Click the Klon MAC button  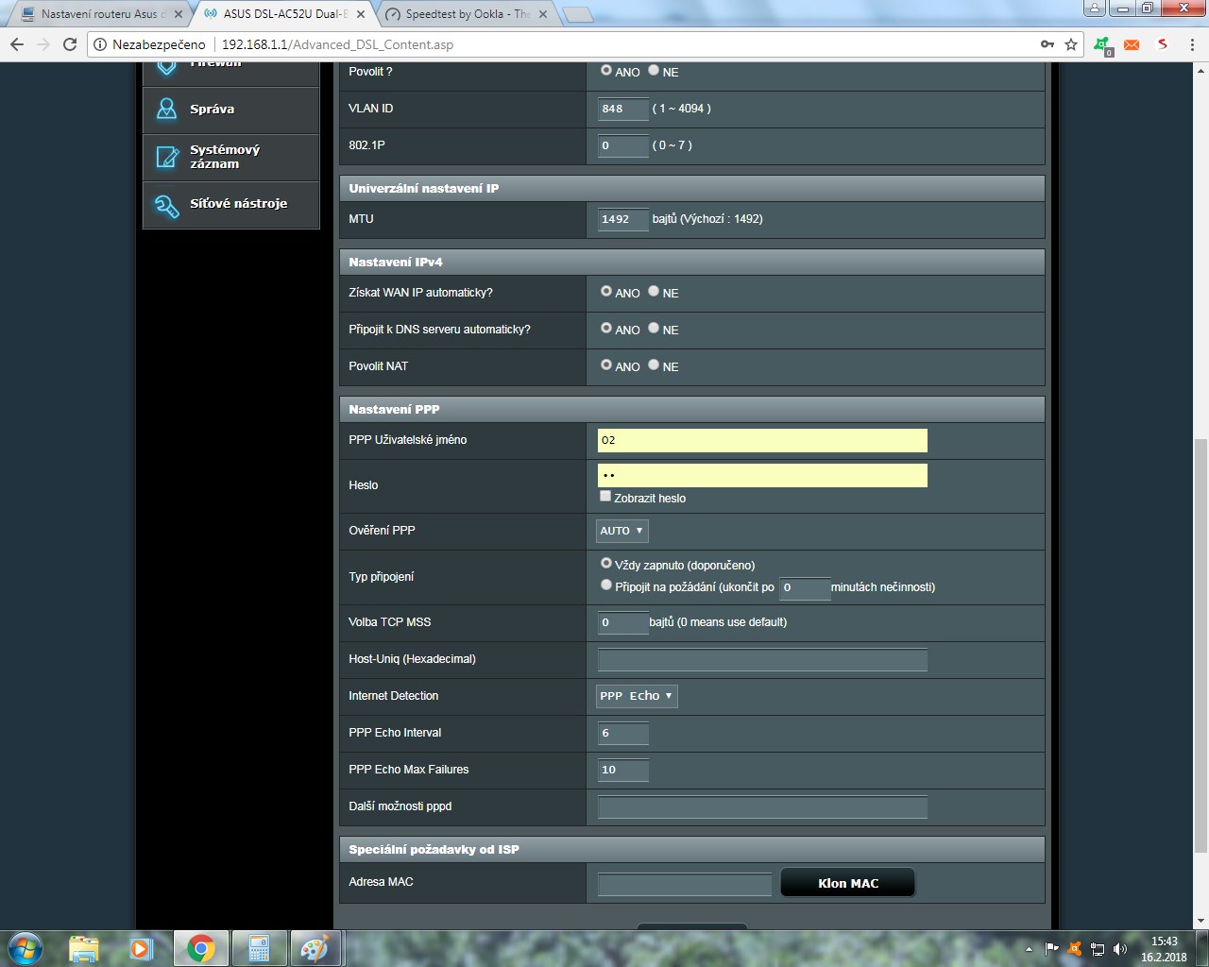coord(848,883)
